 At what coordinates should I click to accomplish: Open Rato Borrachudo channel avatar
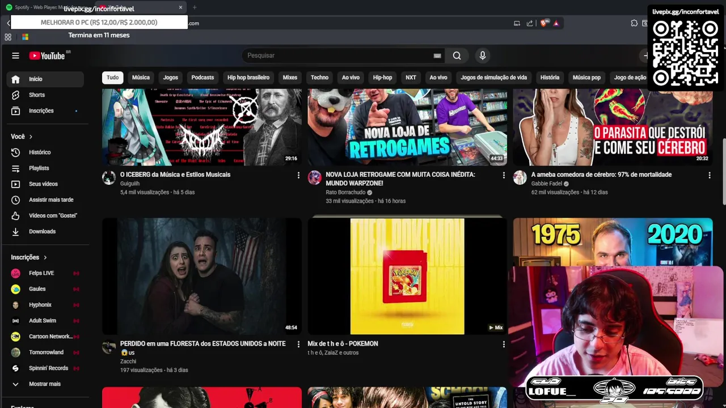(314, 178)
